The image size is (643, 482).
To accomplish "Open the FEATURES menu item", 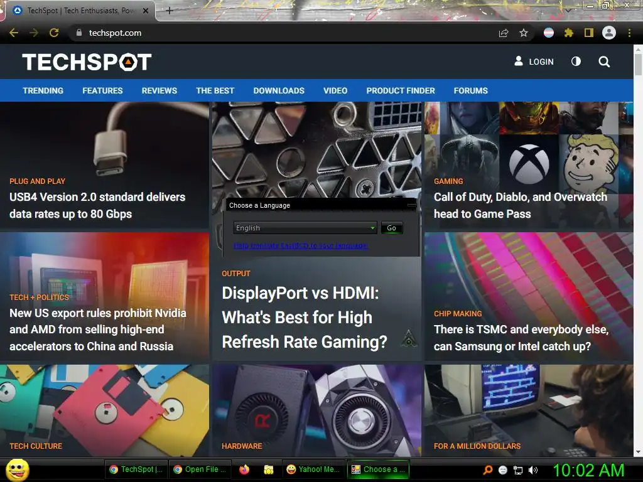I will click(102, 90).
